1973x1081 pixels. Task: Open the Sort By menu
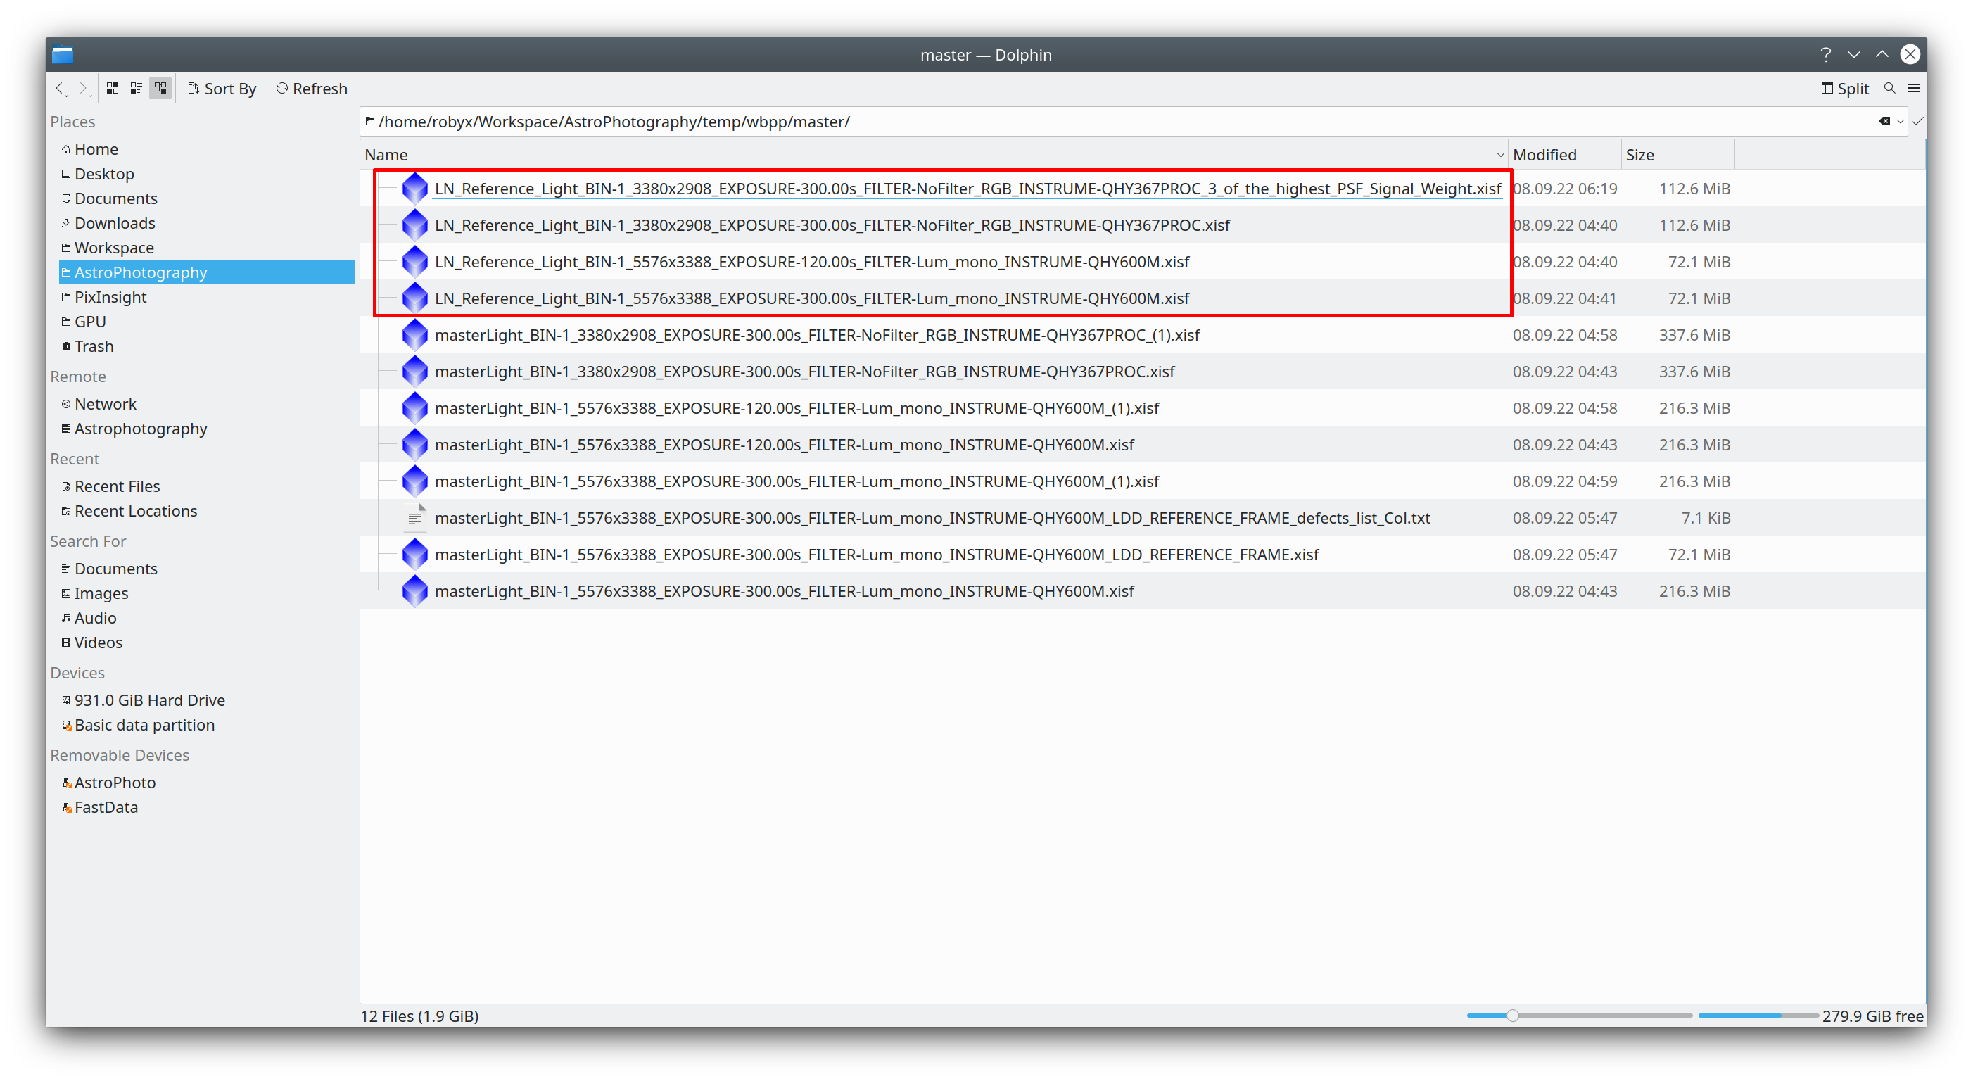tap(222, 89)
